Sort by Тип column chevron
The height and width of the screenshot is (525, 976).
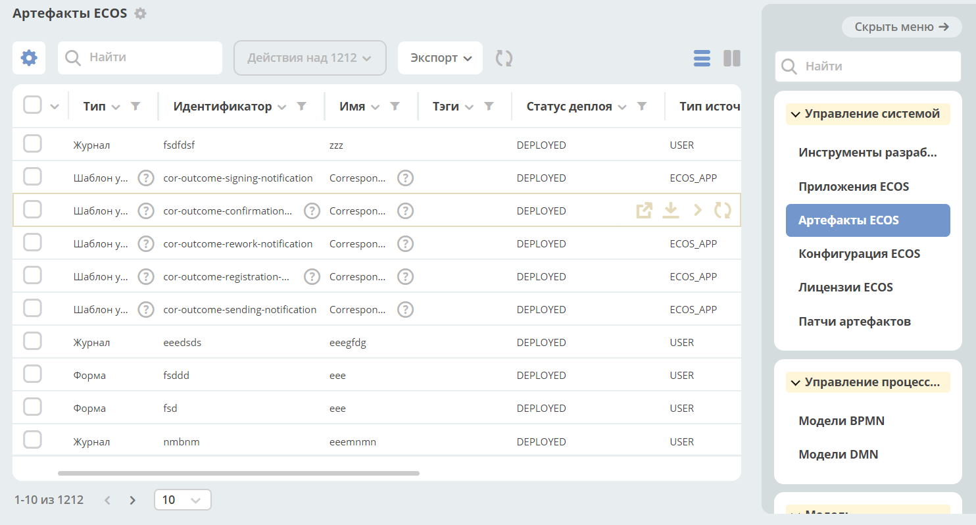(x=116, y=107)
